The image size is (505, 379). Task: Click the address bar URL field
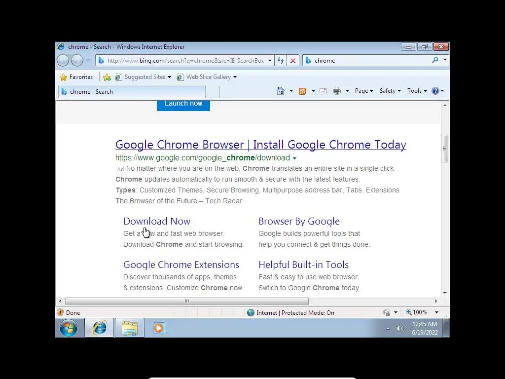(185, 61)
